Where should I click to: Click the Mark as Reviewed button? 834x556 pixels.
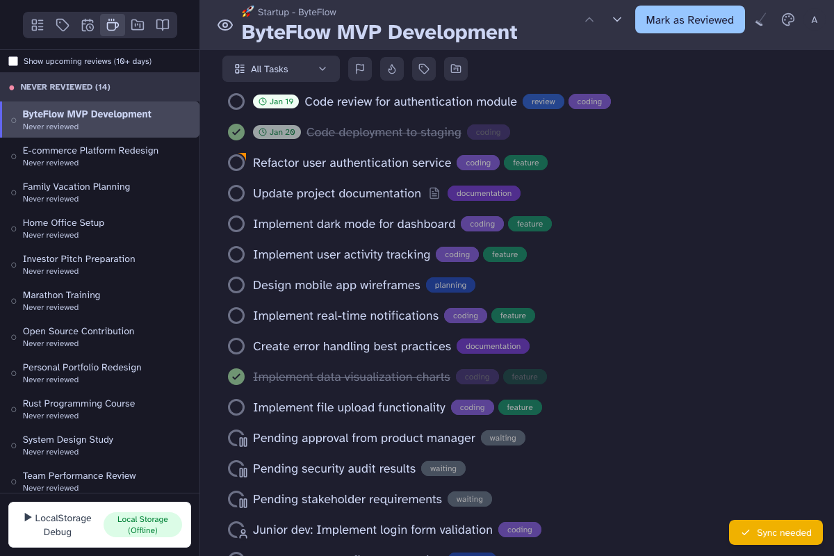689,20
